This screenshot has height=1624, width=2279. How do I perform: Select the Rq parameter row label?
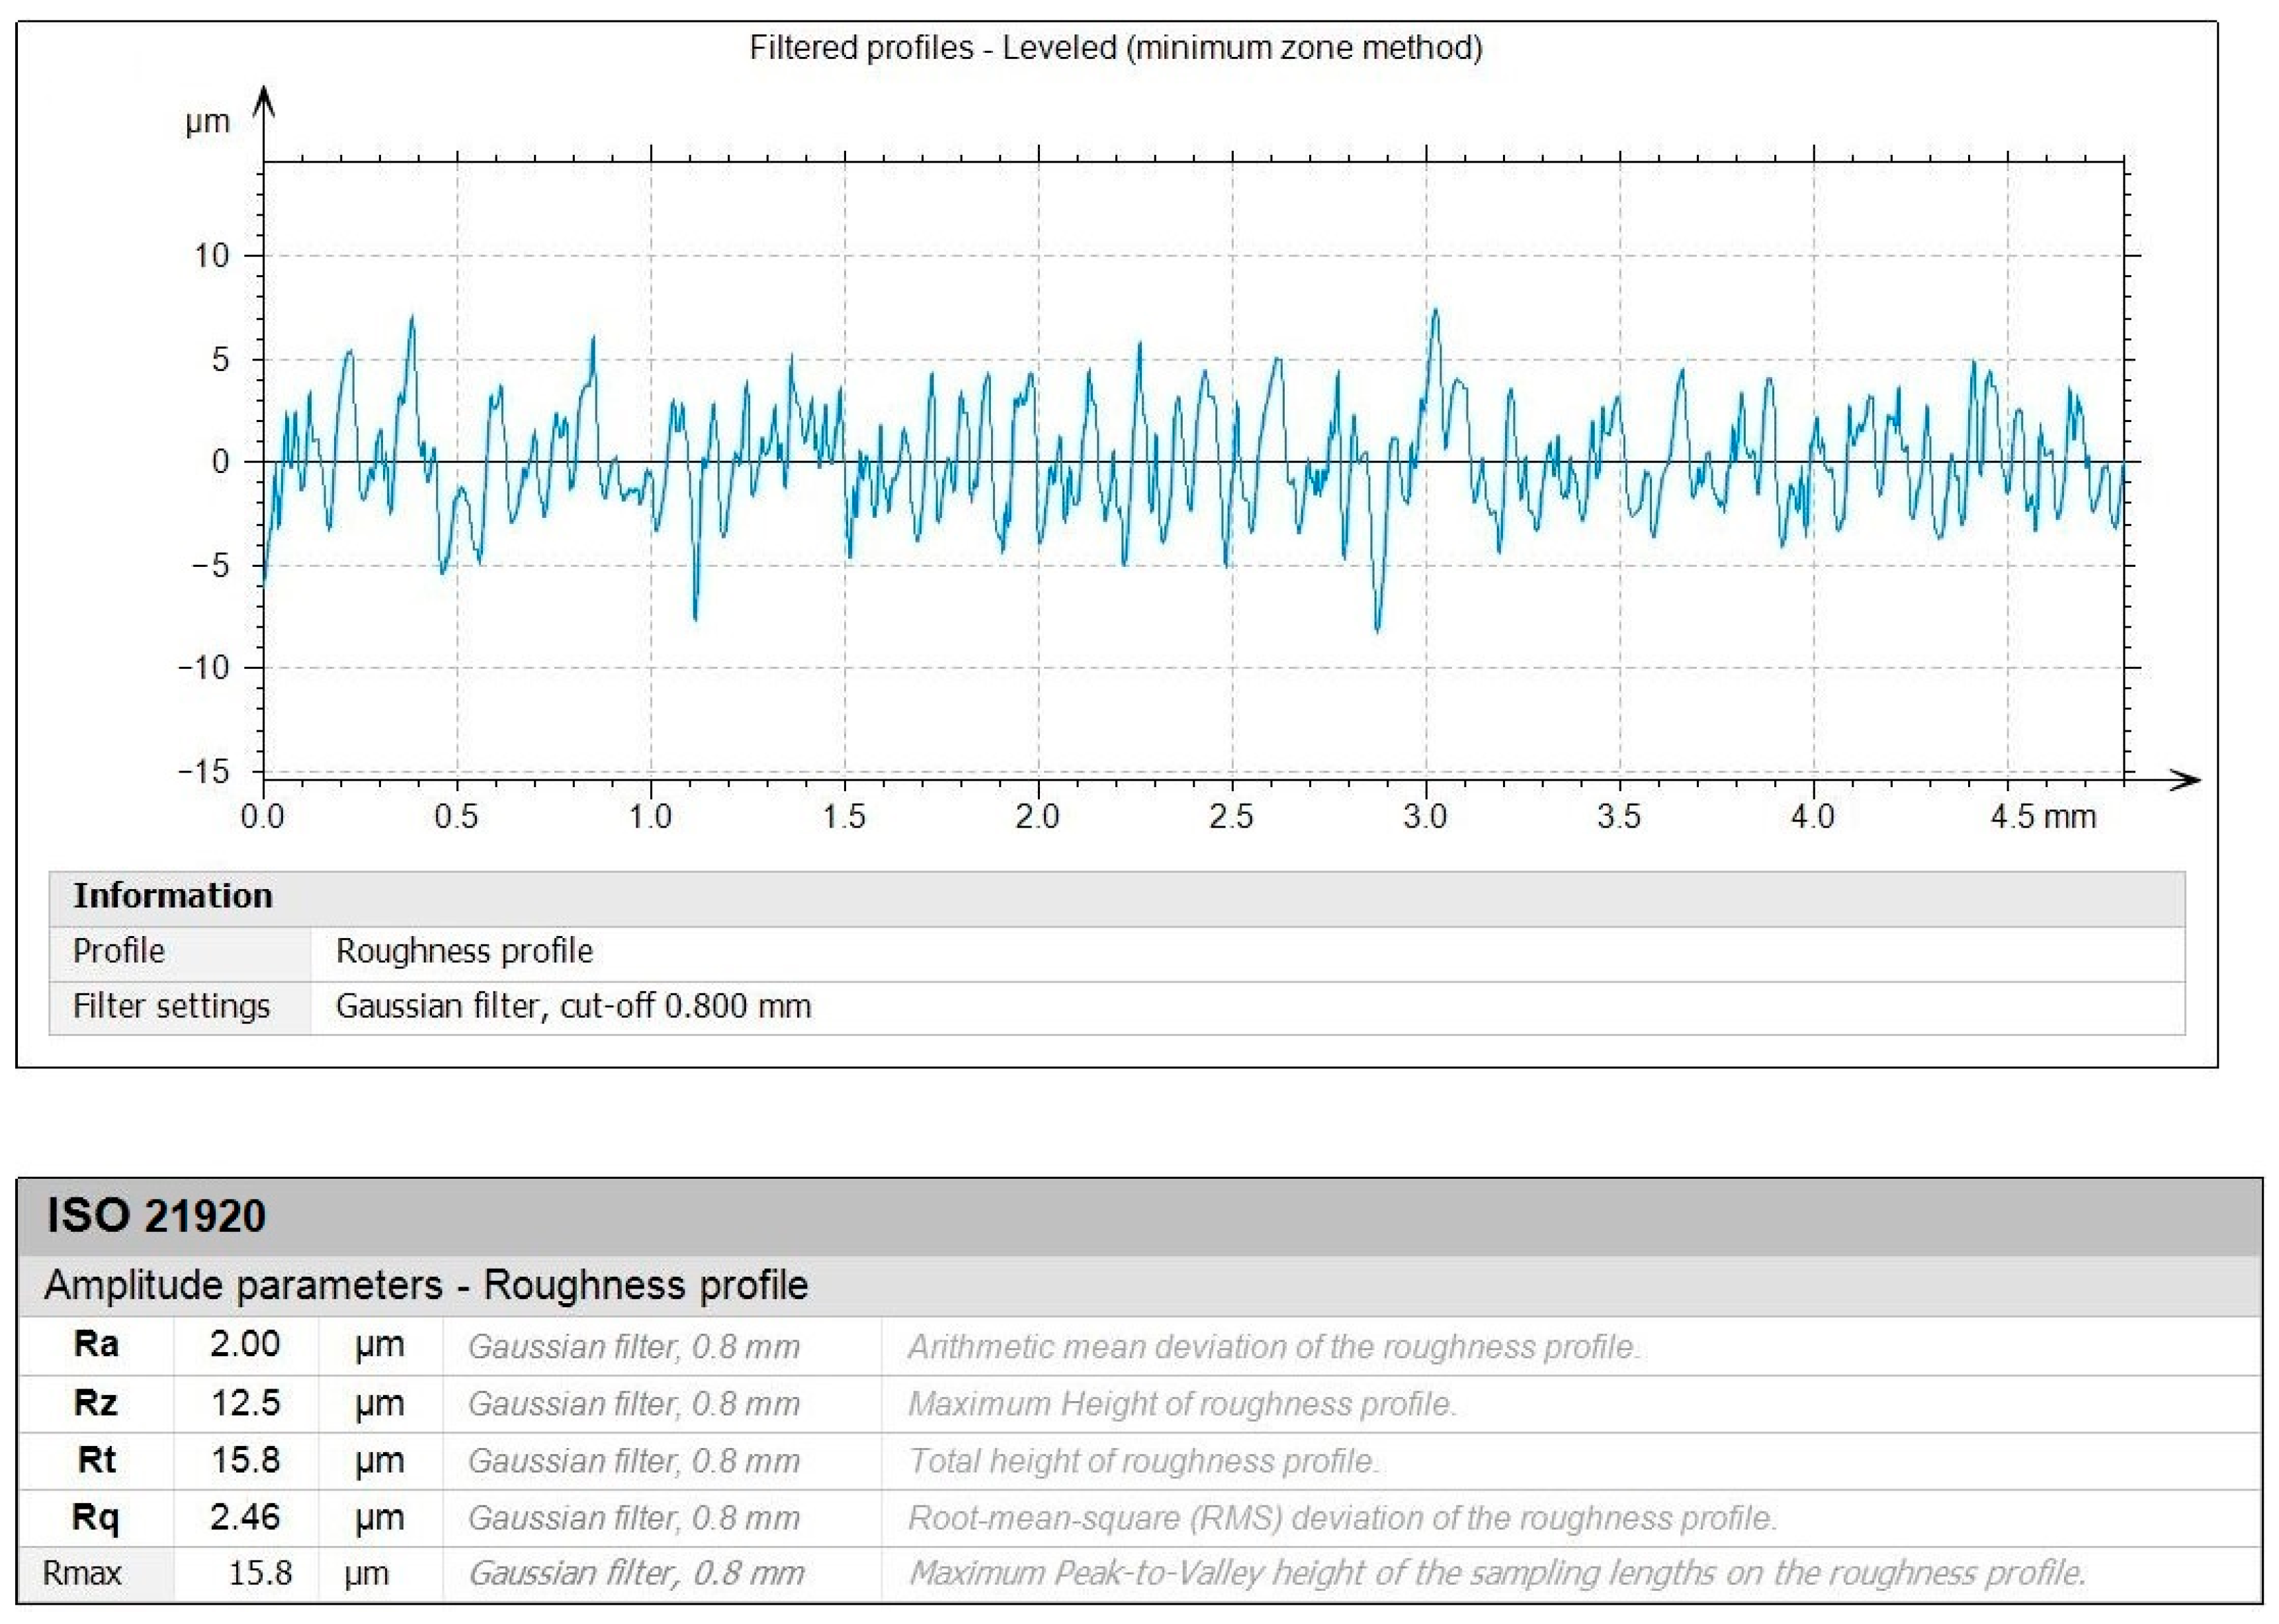[96, 1518]
